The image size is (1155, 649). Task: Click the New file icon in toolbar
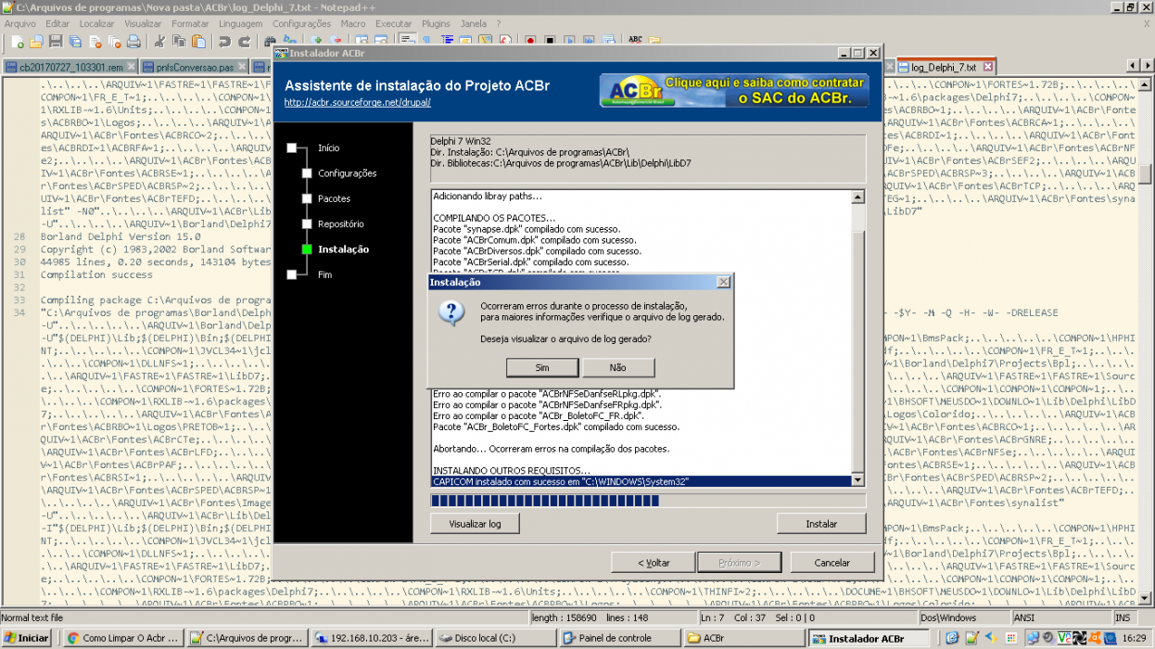pos(19,42)
